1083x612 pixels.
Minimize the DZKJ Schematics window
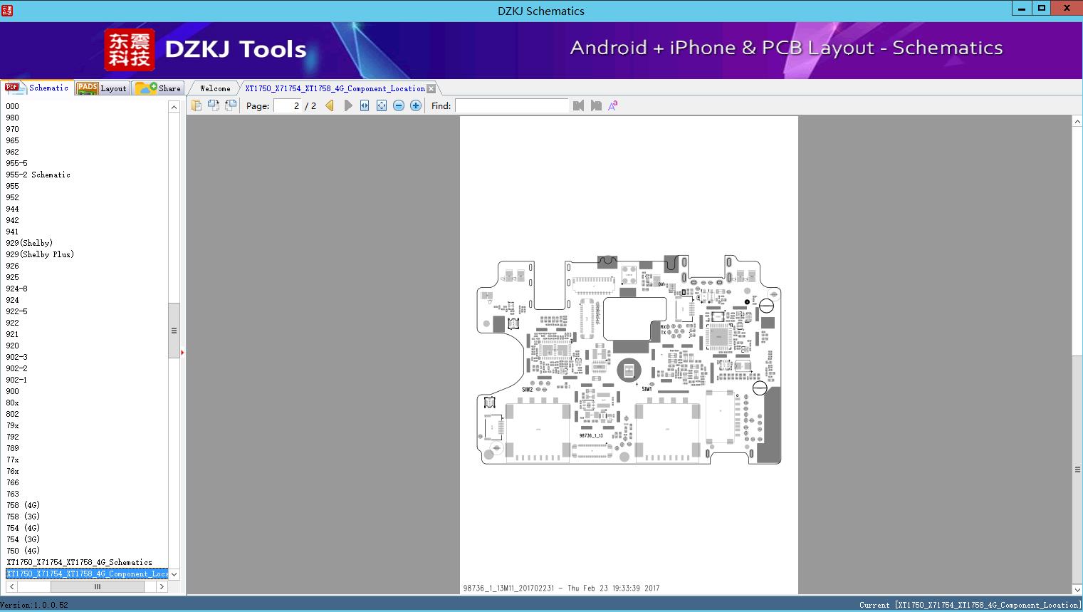point(1022,8)
